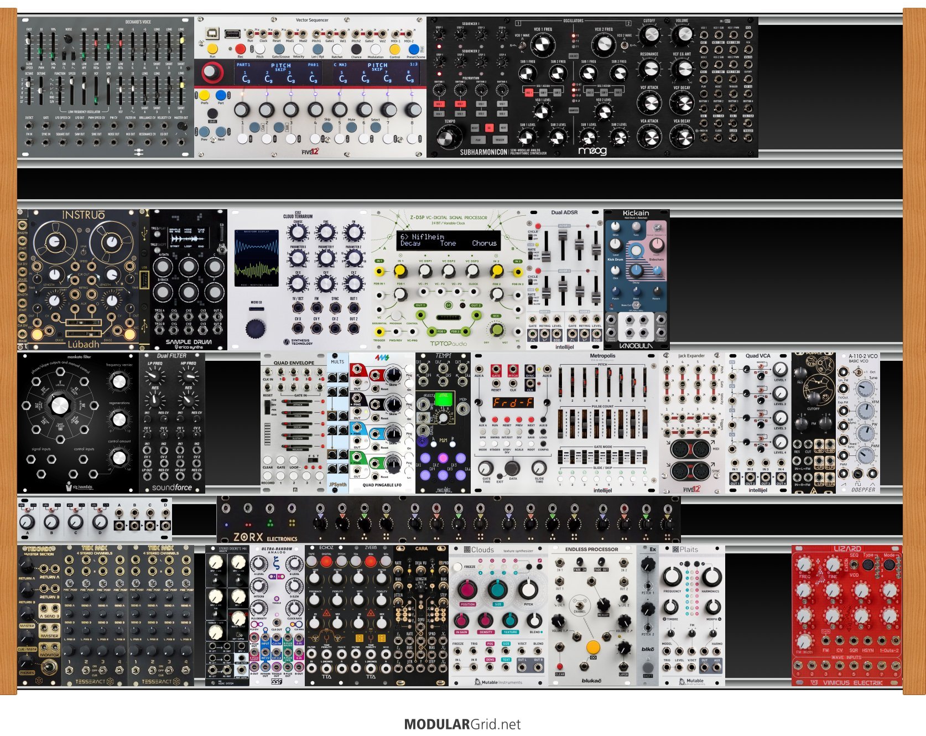
Task: Click the Clear button on Quad Envelope
Action: click(x=268, y=460)
